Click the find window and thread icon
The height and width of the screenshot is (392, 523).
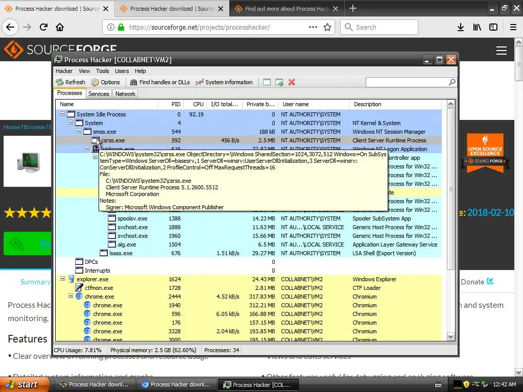tap(279, 82)
